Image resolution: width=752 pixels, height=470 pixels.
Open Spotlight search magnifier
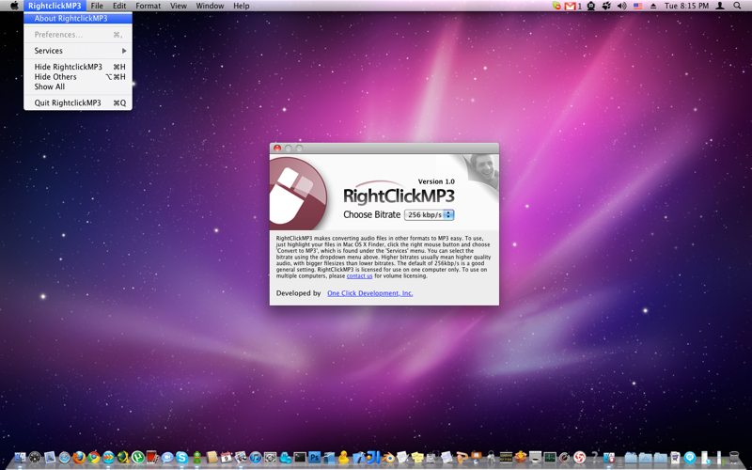click(x=737, y=6)
